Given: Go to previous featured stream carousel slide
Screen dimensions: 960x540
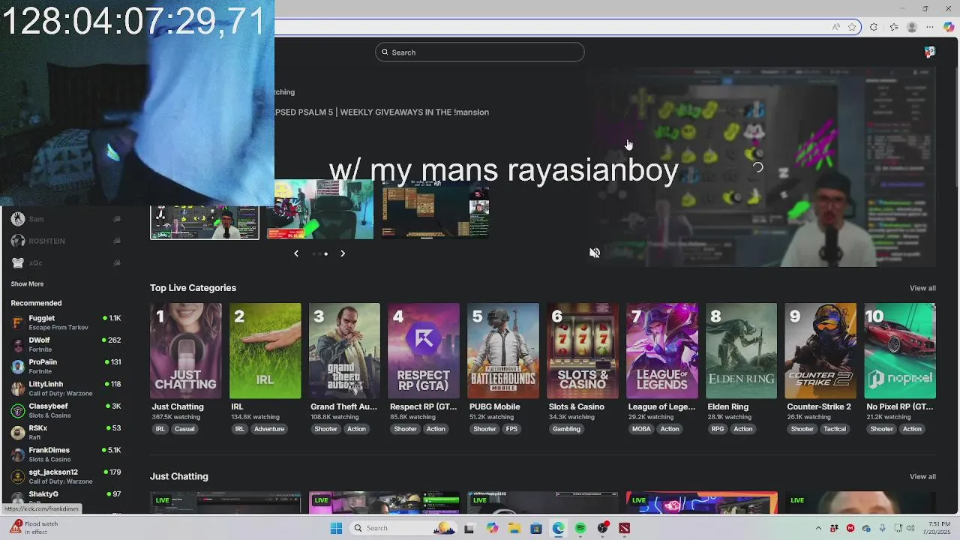Looking at the screenshot, I should click(296, 253).
